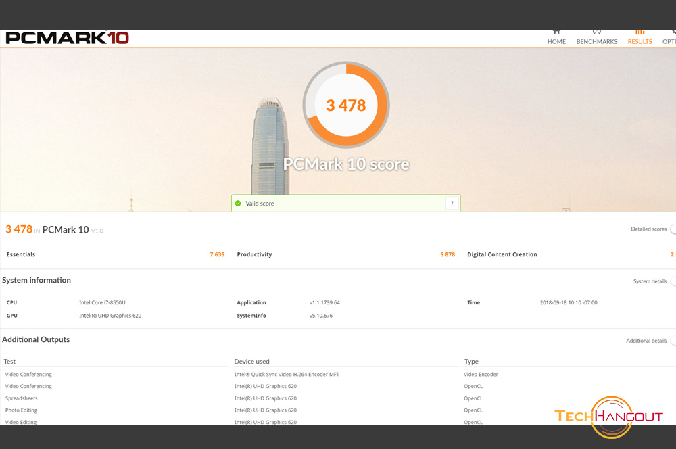
Task: Click the Application version v1.1.1739 64
Action: (324, 303)
